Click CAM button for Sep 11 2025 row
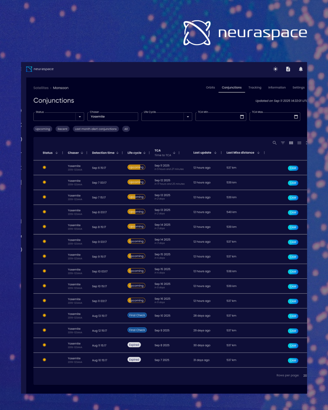Viewport: 328px width, 410px height. pos(293,168)
